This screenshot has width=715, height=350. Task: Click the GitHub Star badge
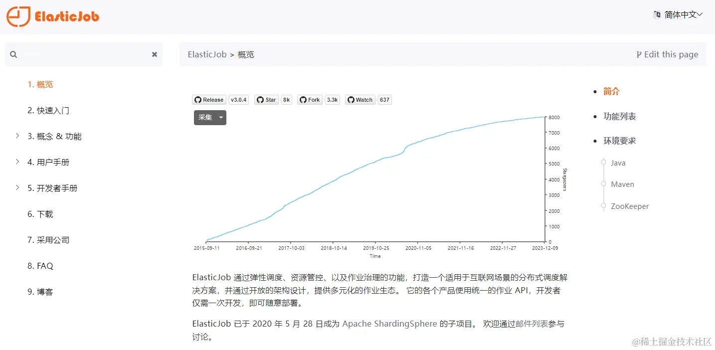[266, 100]
